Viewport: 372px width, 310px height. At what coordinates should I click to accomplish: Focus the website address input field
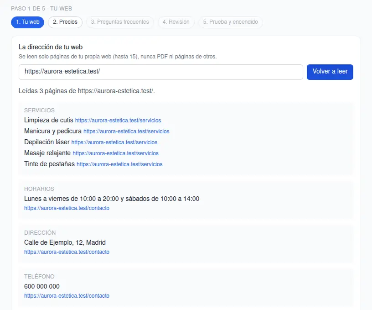coord(161,72)
